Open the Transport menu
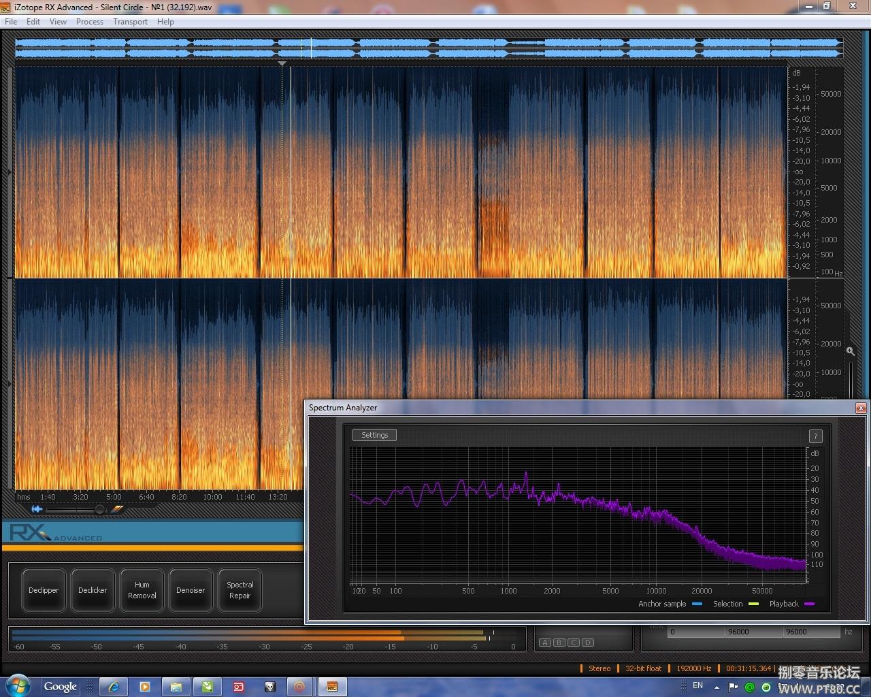 (130, 22)
